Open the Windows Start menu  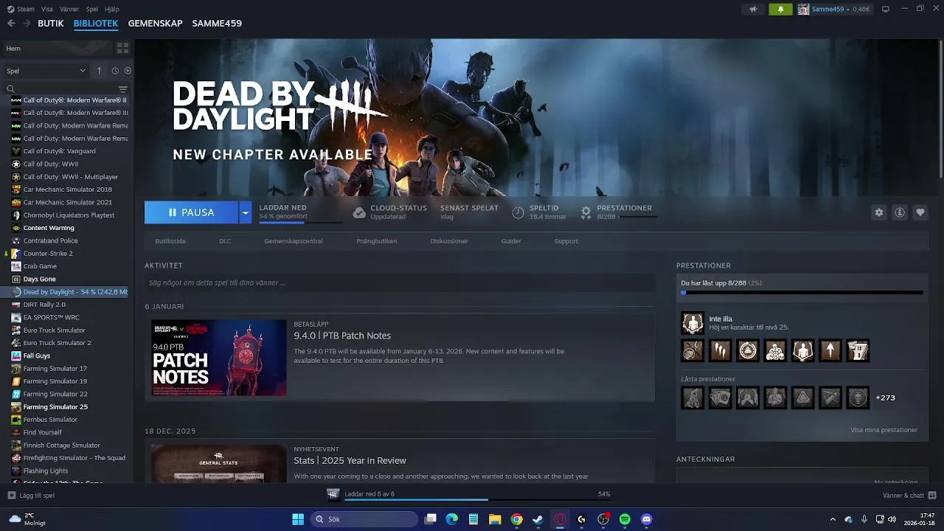point(298,519)
